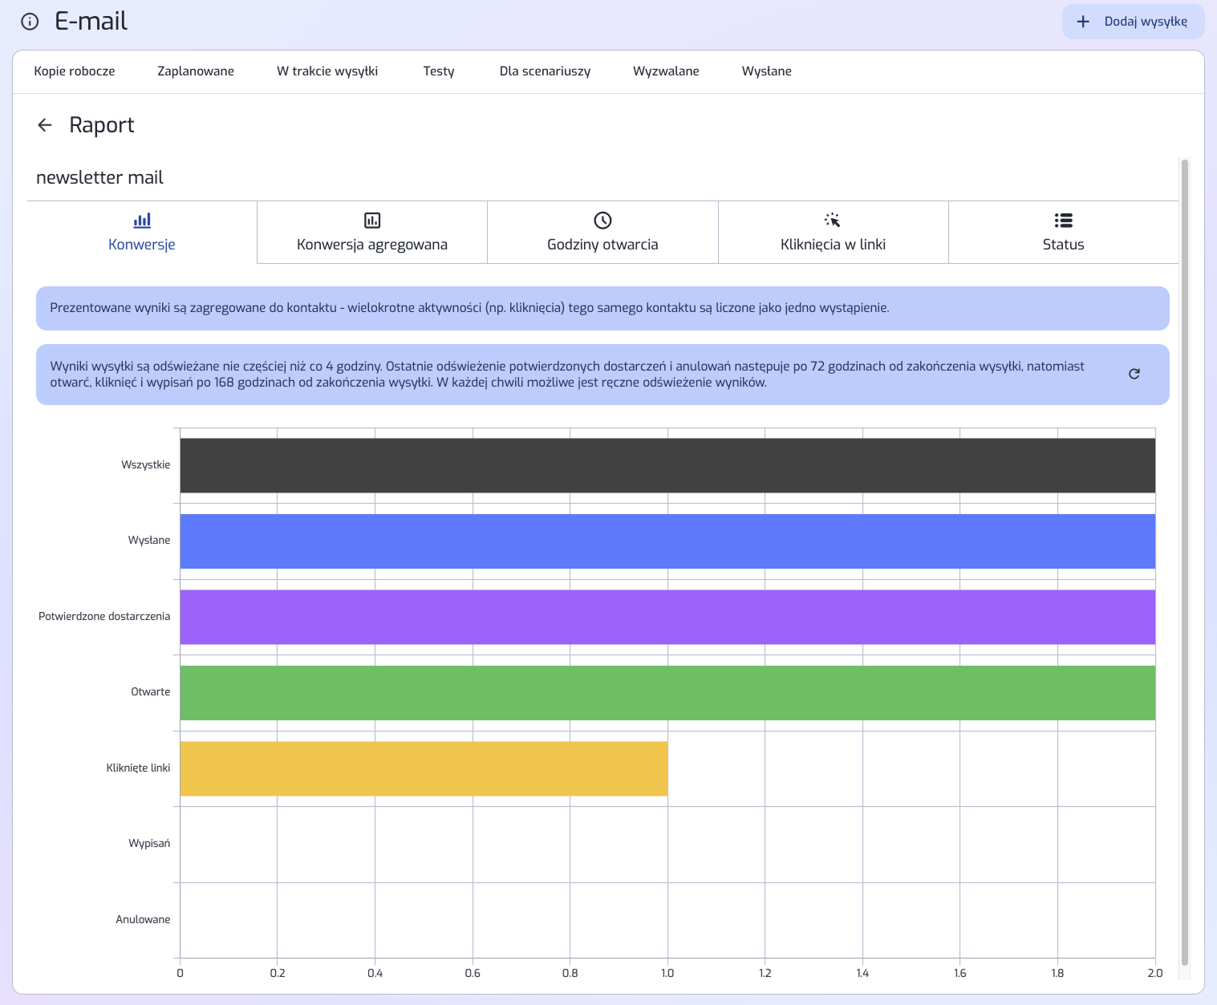Image resolution: width=1217 pixels, height=1005 pixels.
Task: Switch to the Godziny otwarcia report tab
Action: (602, 233)
